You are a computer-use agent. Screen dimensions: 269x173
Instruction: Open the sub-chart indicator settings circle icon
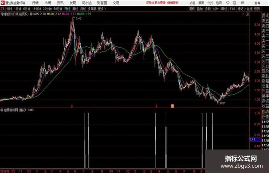coord(2,110)
